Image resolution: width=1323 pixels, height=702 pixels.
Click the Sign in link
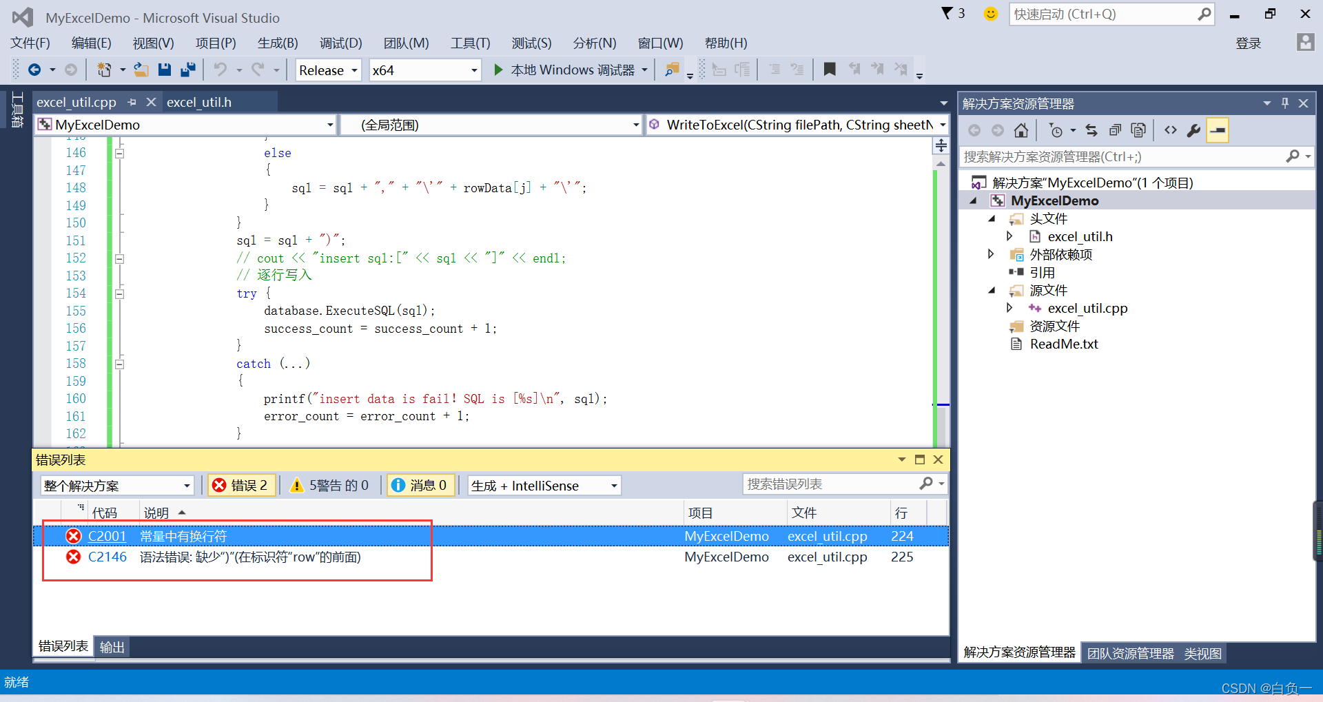coord(1248,43)
